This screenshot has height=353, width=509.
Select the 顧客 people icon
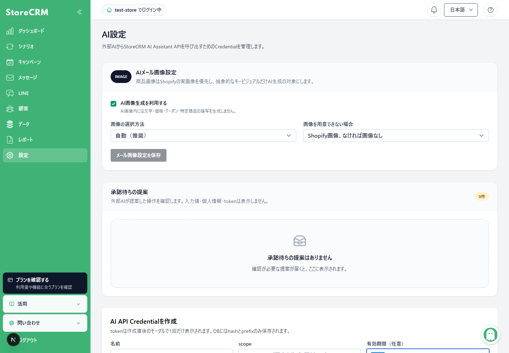(x=10, y=109)
